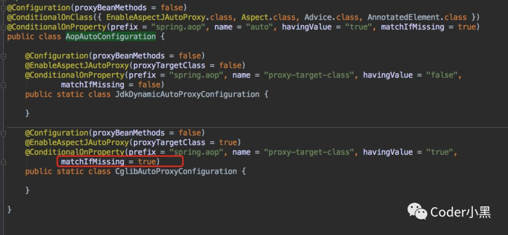Click @ConditionalOnProperty directly above AopAutoConfiguration class line
The image size is (508, 235).
[57, 27]
